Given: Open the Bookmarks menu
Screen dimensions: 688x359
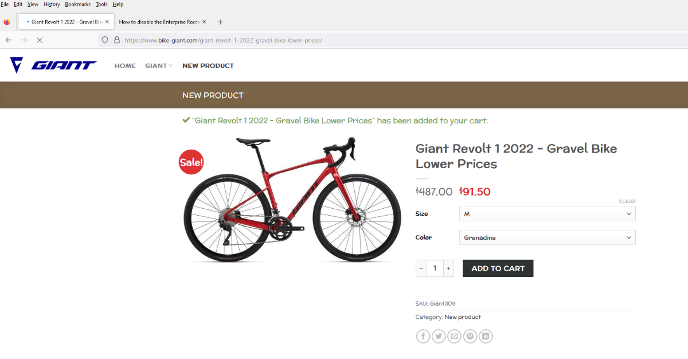Looking at the screenshot, I should (78, 4).
